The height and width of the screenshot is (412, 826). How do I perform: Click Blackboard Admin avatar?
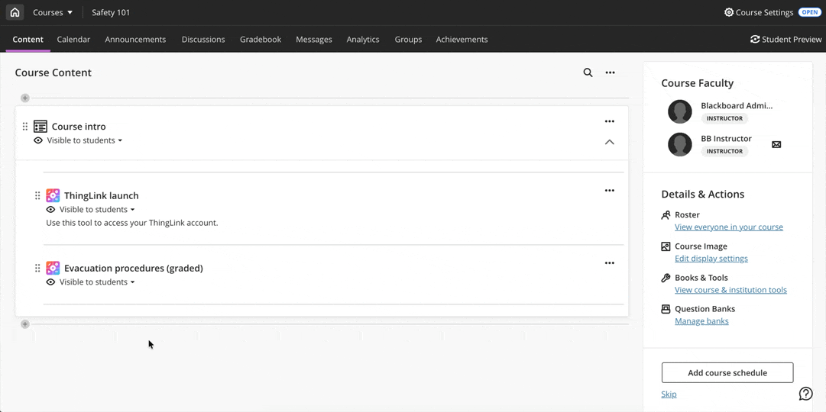(680, 111)
